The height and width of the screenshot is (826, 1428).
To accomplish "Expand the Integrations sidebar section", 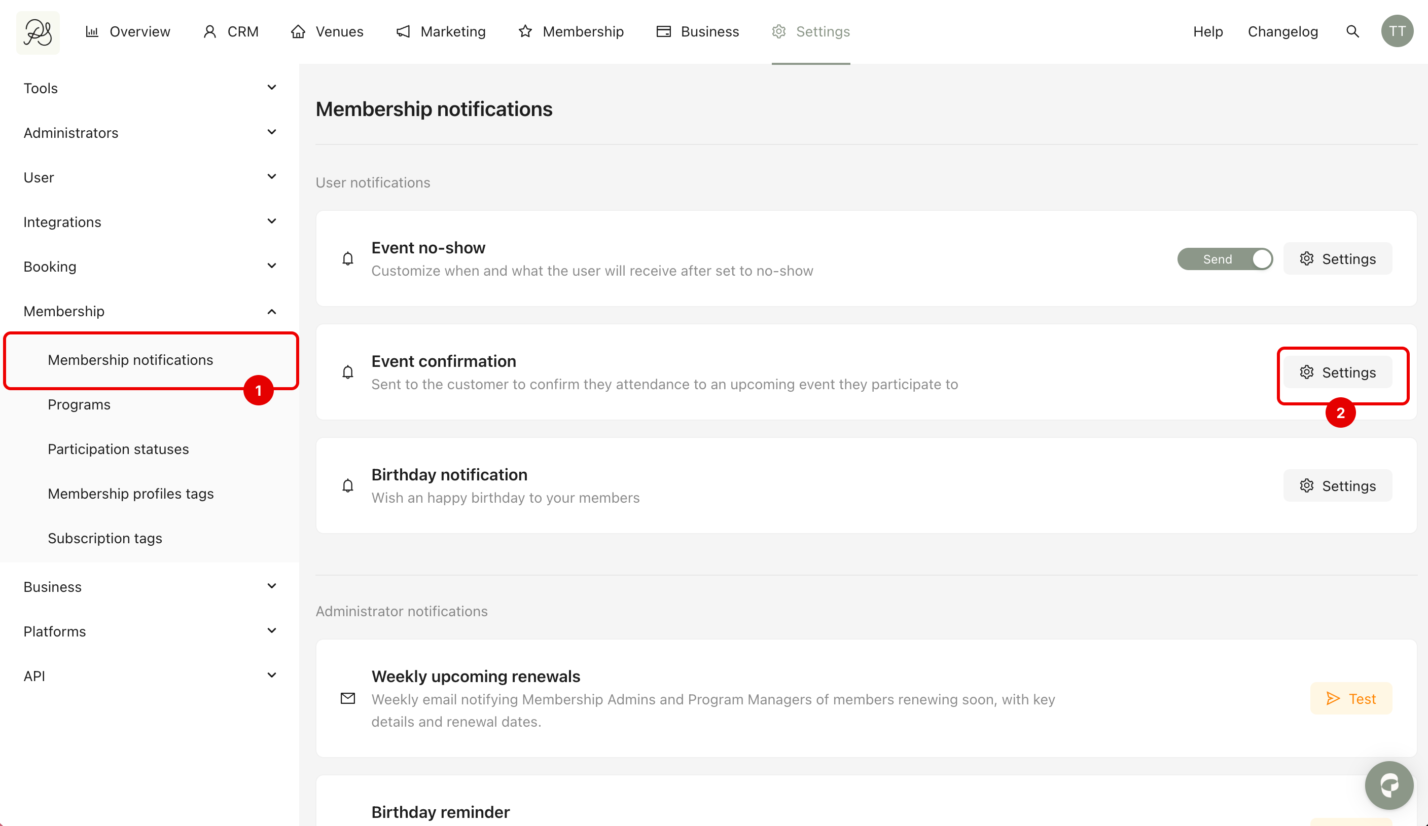I will (x=149, y=221).
